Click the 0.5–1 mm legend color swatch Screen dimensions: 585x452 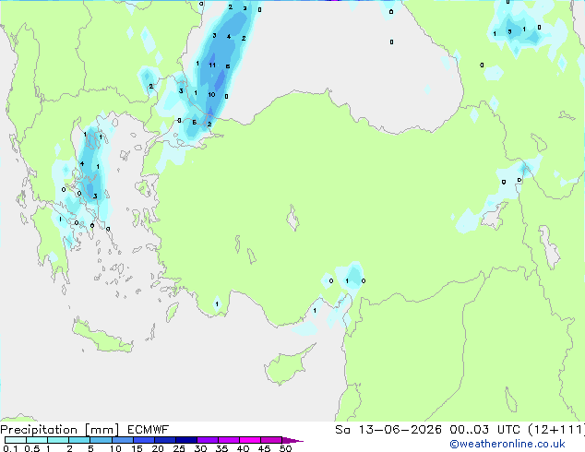[x=37, y=440]
